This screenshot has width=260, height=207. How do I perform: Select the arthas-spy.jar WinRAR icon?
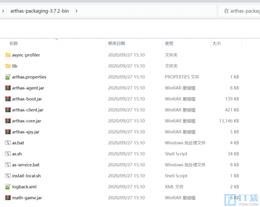(8, 132)
